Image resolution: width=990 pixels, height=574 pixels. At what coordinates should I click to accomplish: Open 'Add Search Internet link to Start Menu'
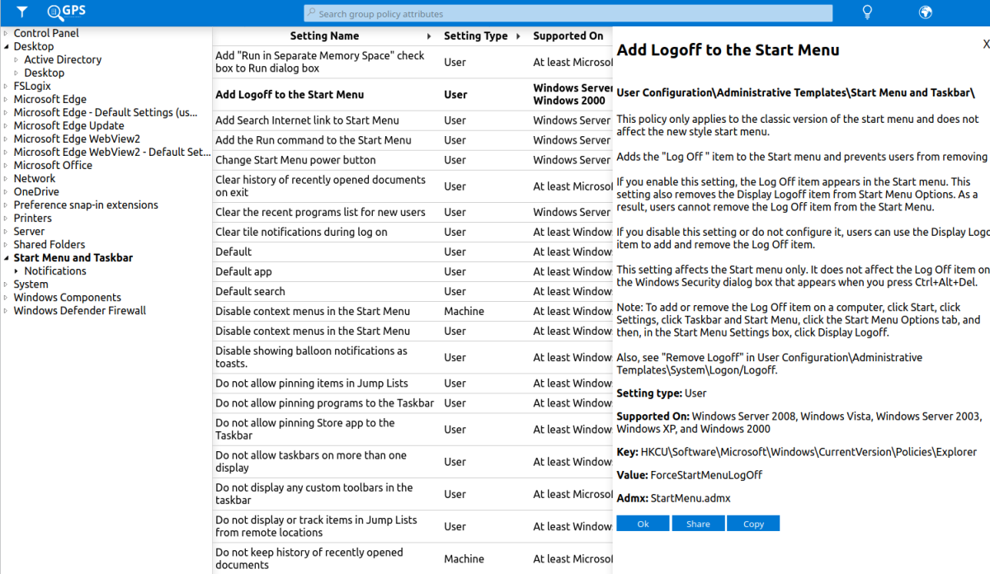click(412, 120)
